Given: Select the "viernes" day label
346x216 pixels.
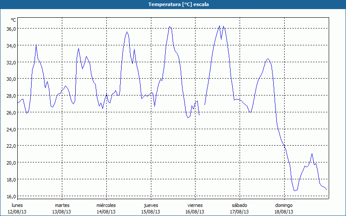Looking at the screenshot, I should [195, 205].
